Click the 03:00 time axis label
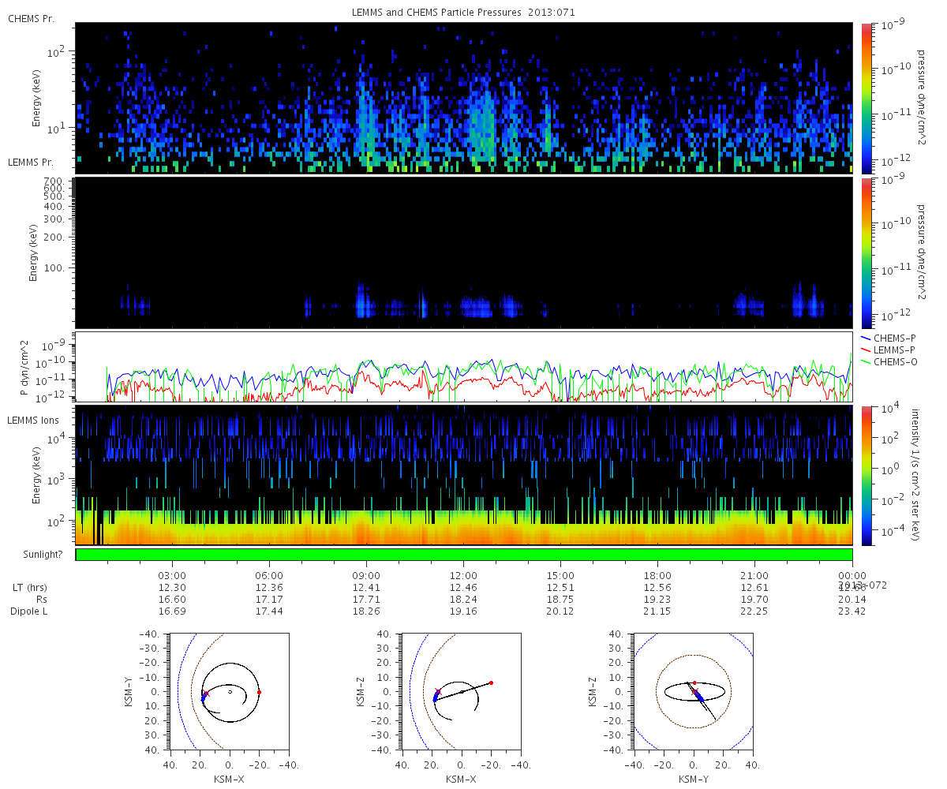Viewport: 947px width, 789px height. 172,575
